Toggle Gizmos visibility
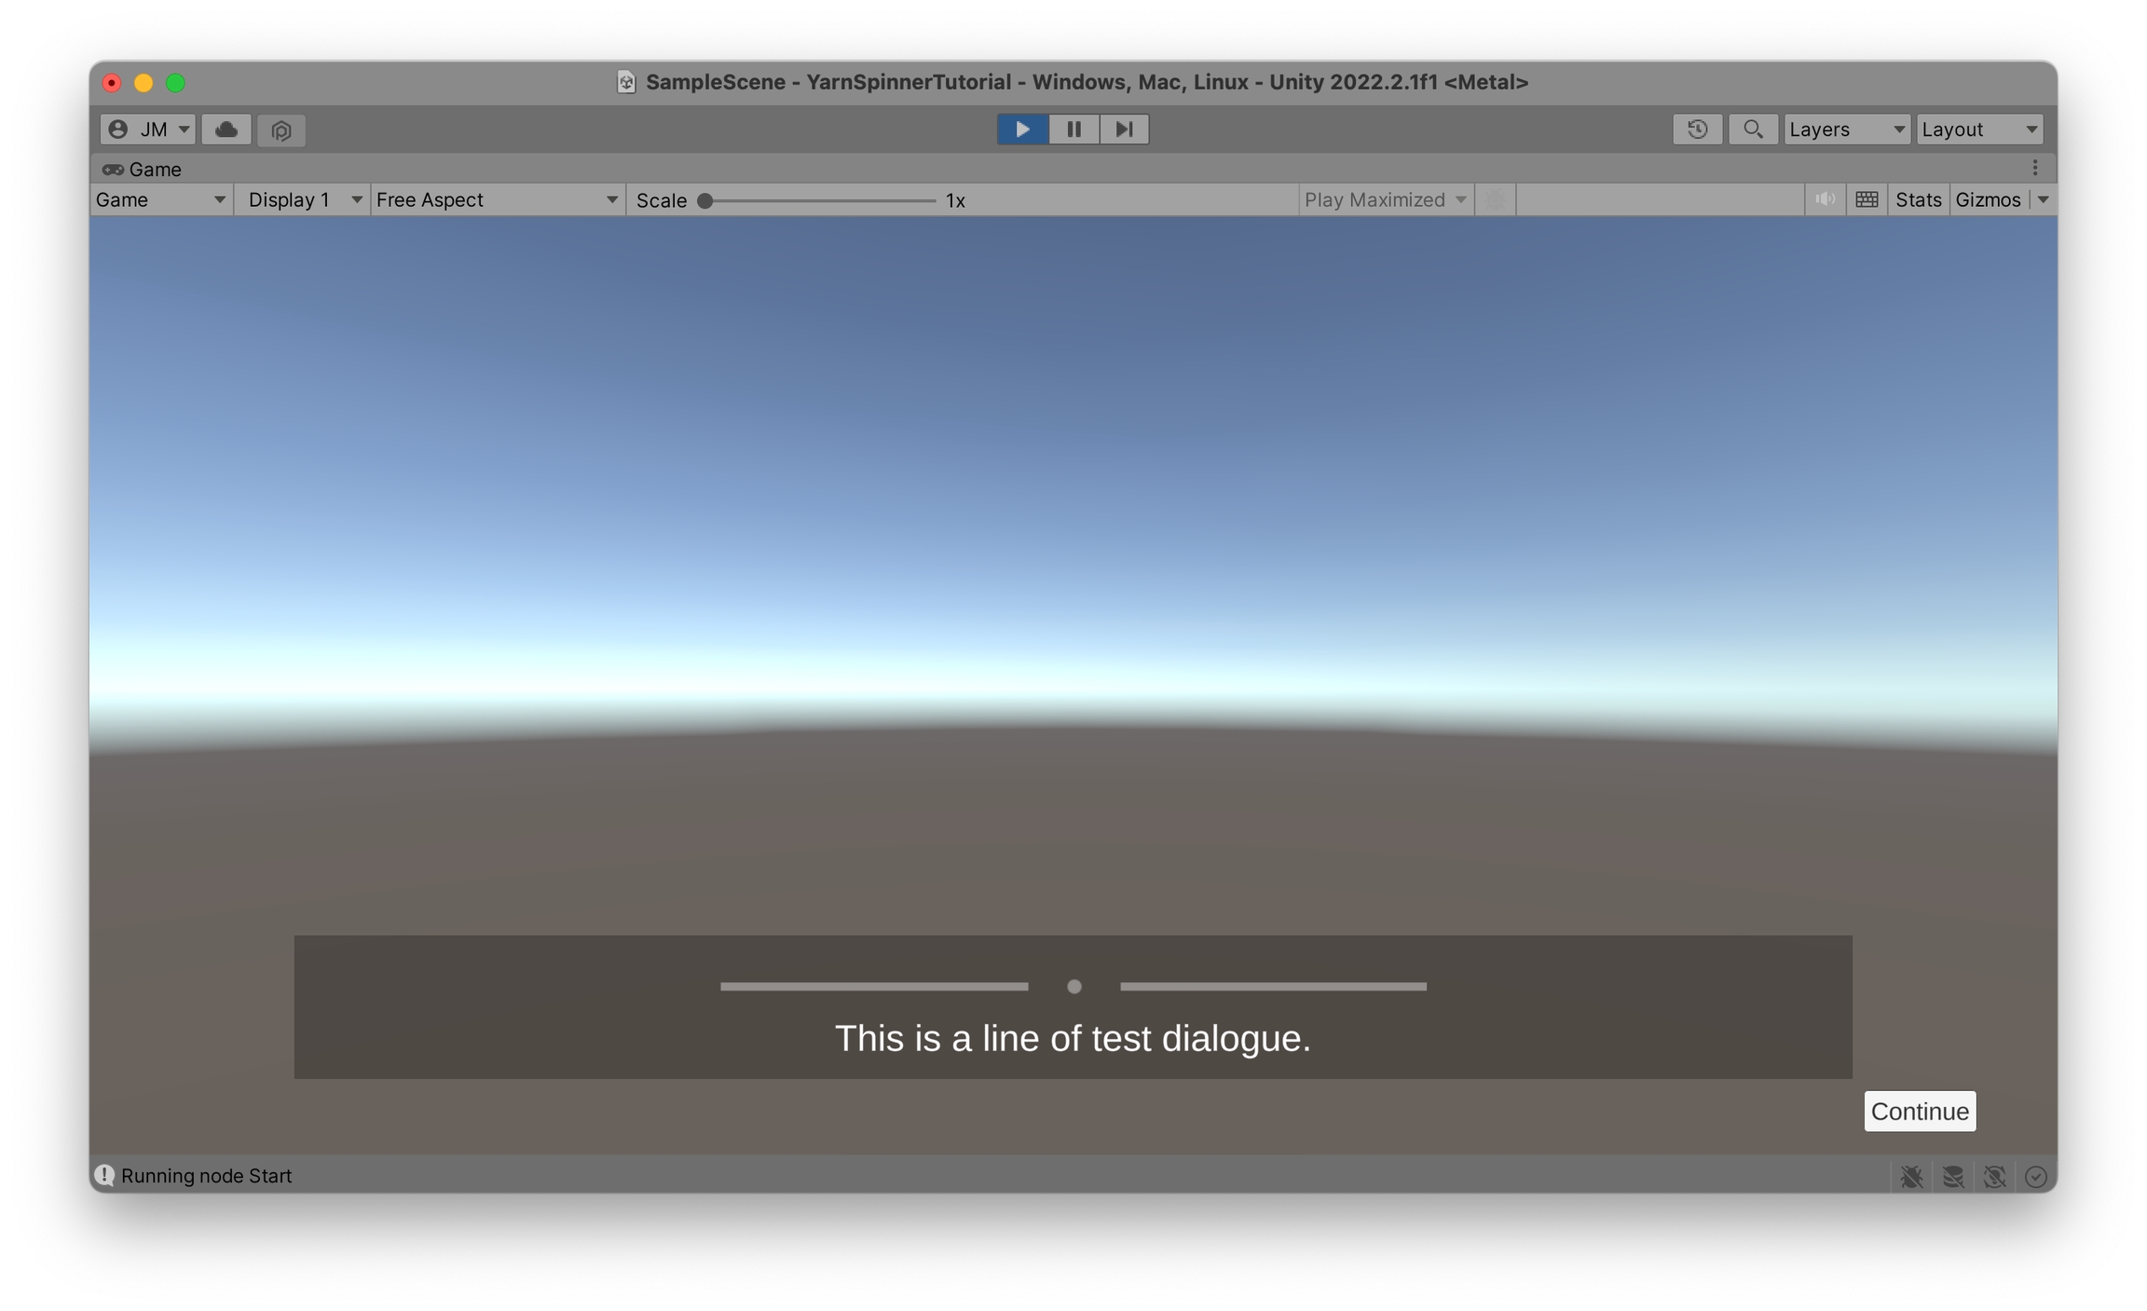The image size is (2147, 1311). (x=1988, y=199)
